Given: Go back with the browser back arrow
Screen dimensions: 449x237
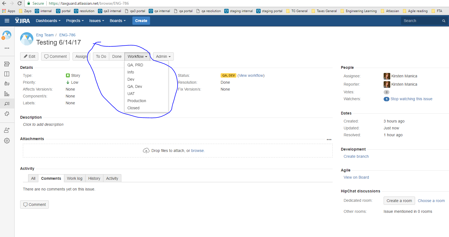Looking at the screenshot, I should (4, 3).
